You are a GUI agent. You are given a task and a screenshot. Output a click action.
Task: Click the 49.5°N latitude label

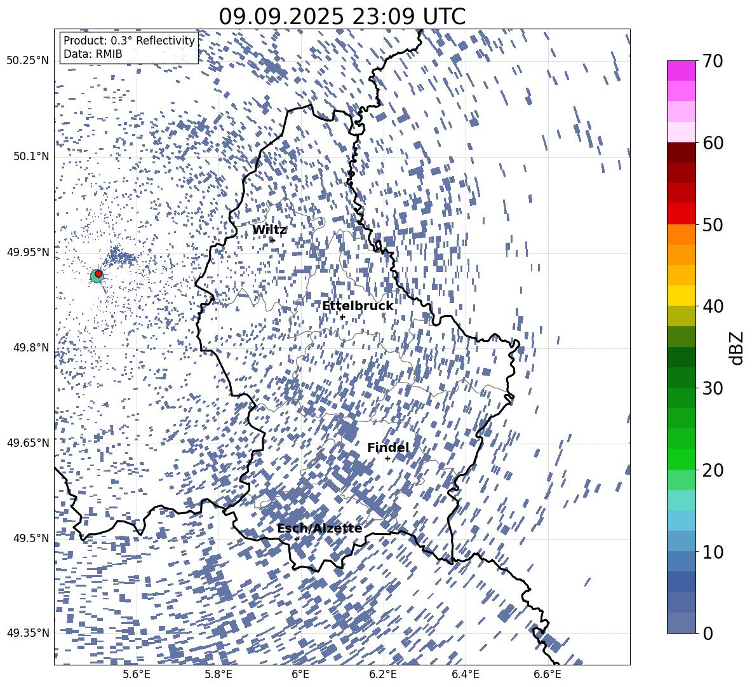tap(30, 538)
